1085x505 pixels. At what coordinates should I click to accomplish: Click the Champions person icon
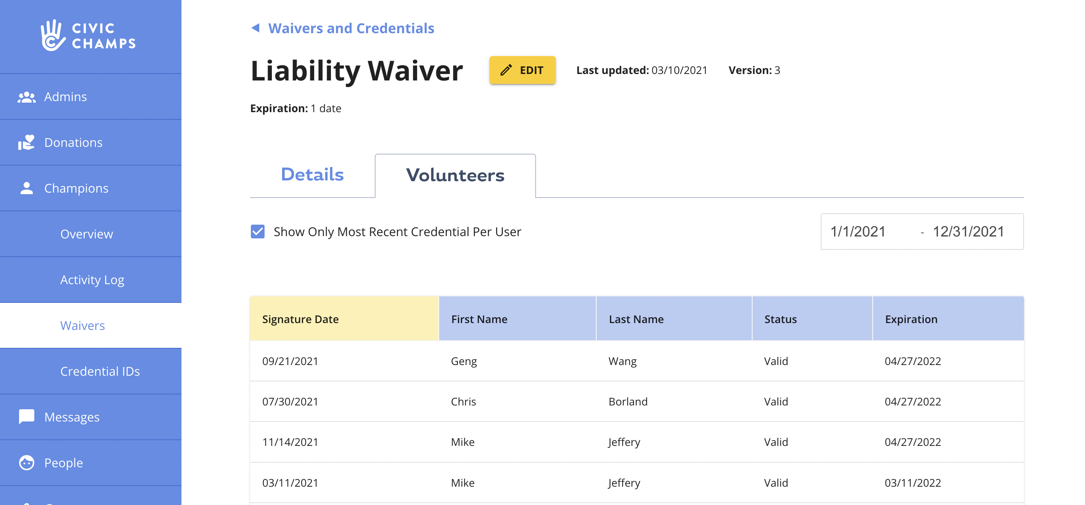27,188
